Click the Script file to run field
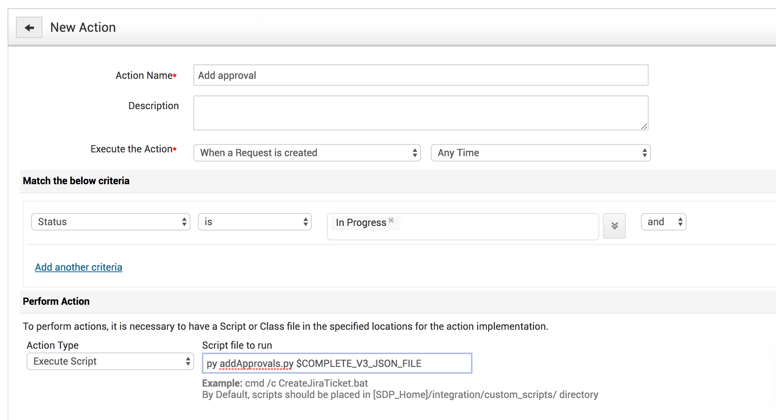776x420 pixels. click(x=337, y=364)
